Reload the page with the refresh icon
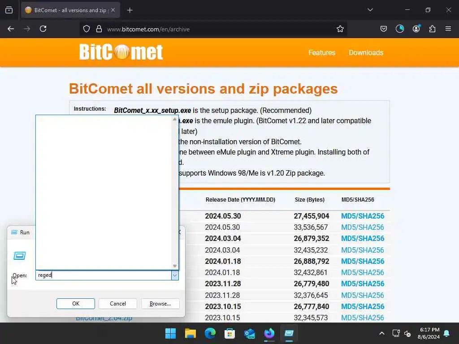The width and height of the screenshot is (459, 344). click(43, 29)
